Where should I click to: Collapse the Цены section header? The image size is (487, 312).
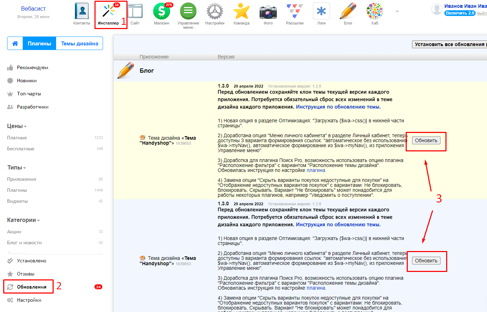(x=17, y=126)
